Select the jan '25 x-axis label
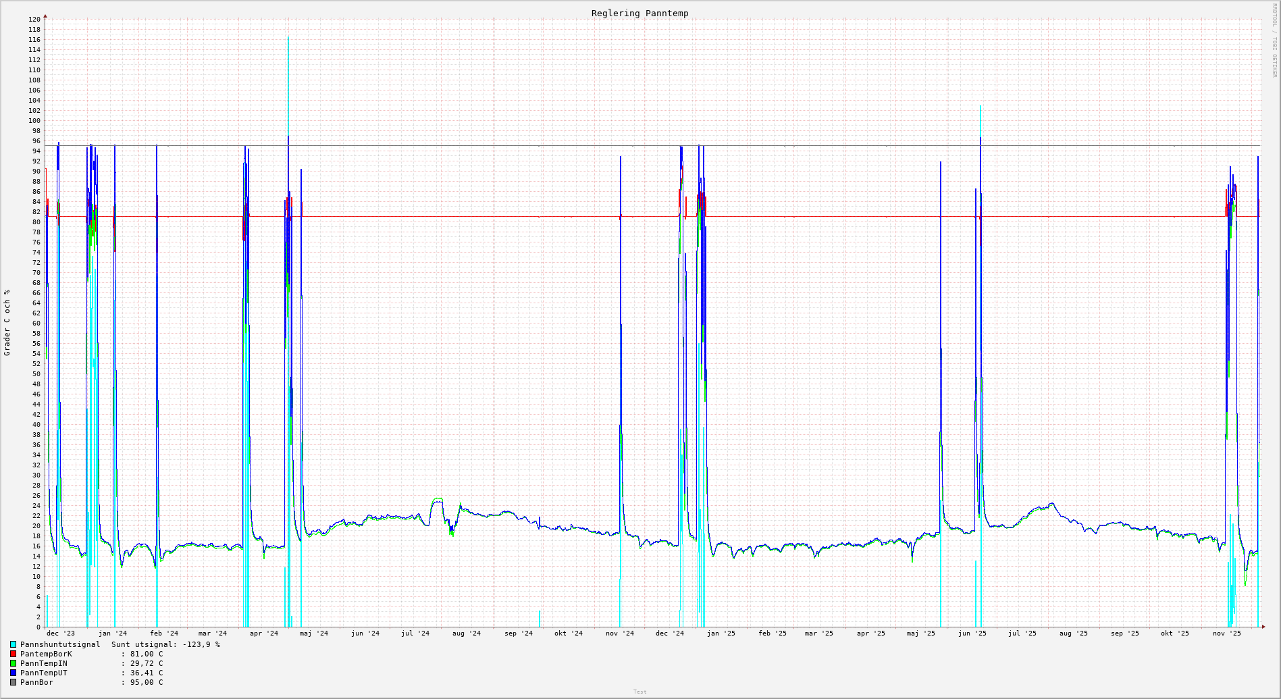The height and width of the screenshot is (699, 1281). coord(721,633)
